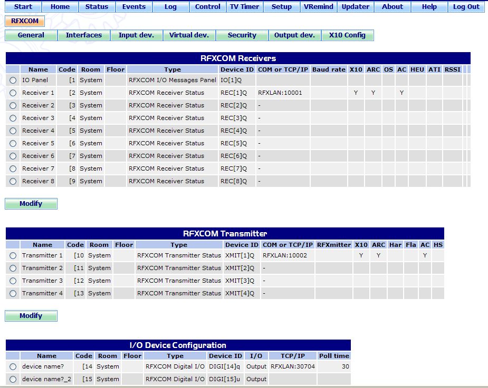
Task: Select the Receiver 8 radio button
Action: (x=13, y=182)
